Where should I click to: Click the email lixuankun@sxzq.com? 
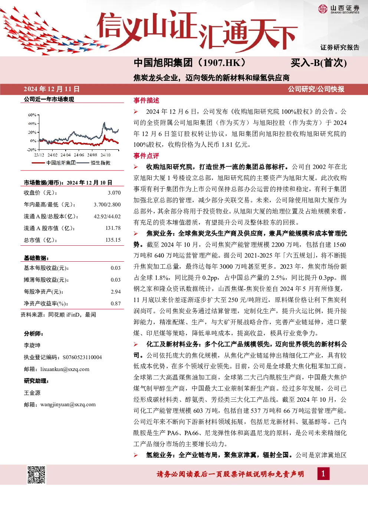(65, 369)
